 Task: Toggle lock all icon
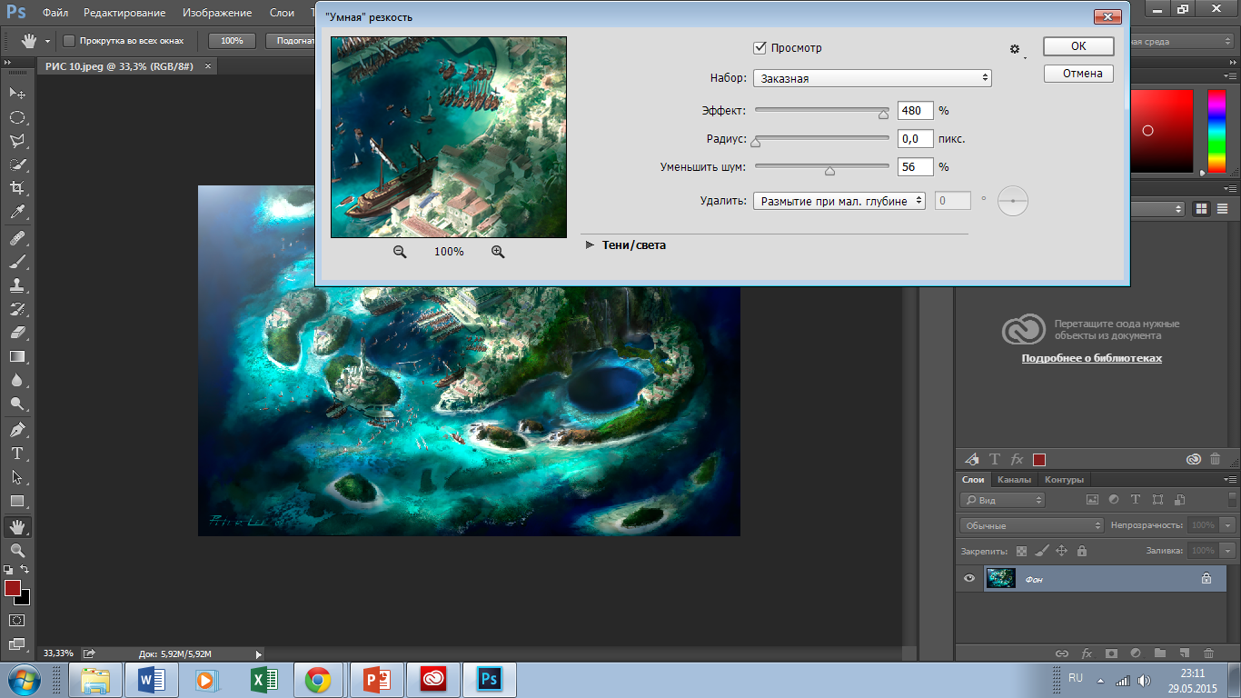click(x=1081, y=551)
